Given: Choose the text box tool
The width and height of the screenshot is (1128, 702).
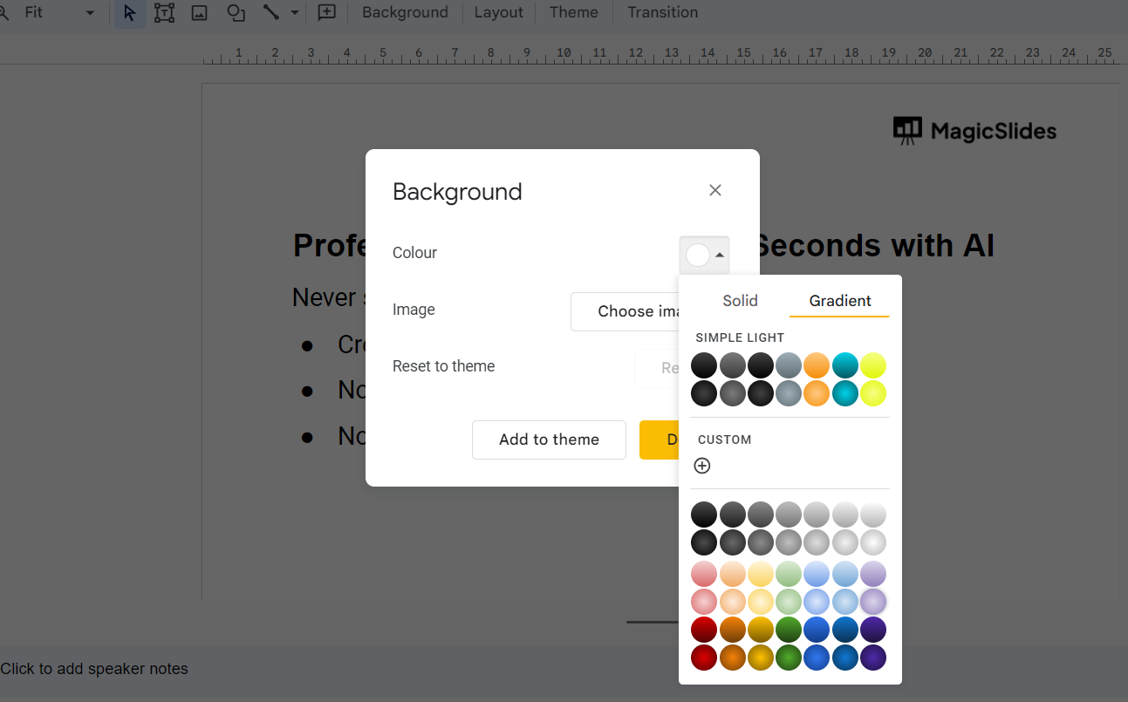Looking at the screenshot, I should click(x=164, y=13).
